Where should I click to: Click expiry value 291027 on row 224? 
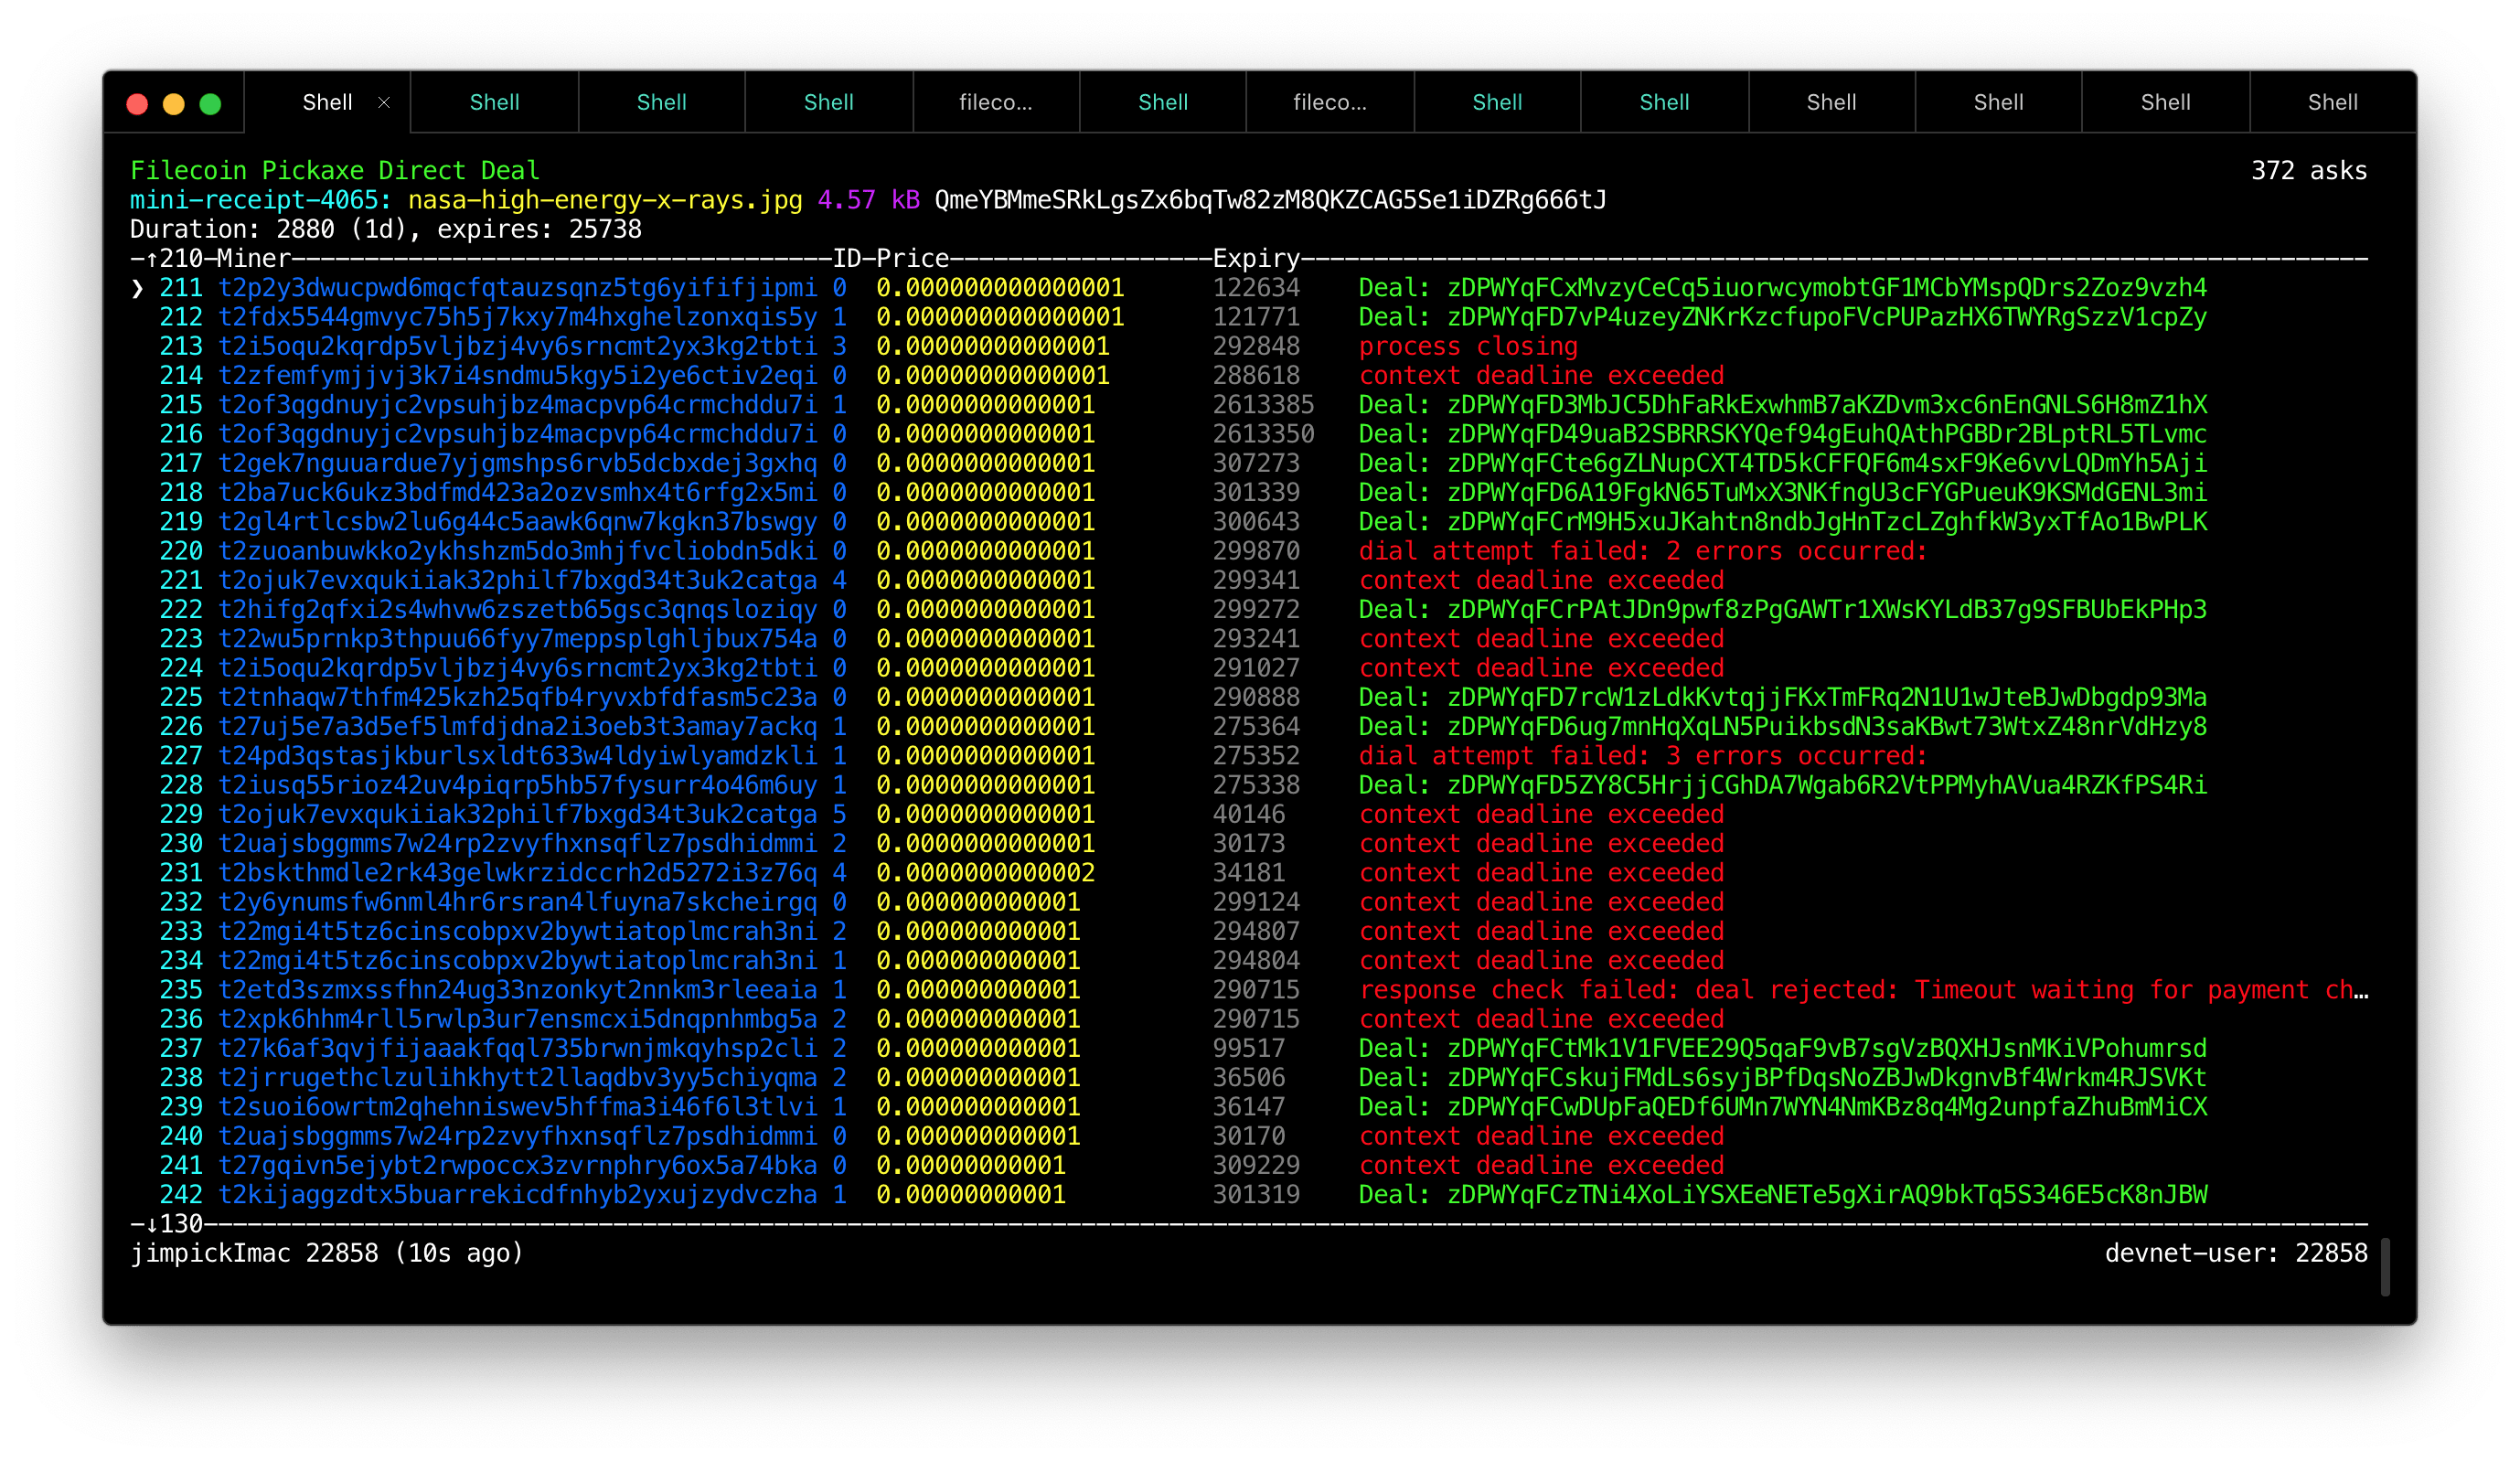click(x=1256, y=668)
